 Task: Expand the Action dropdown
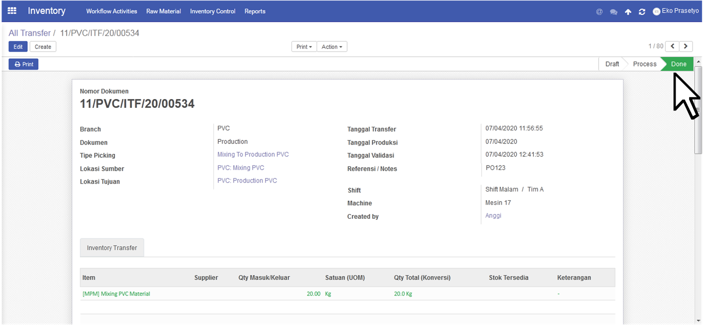click(332, 47)
